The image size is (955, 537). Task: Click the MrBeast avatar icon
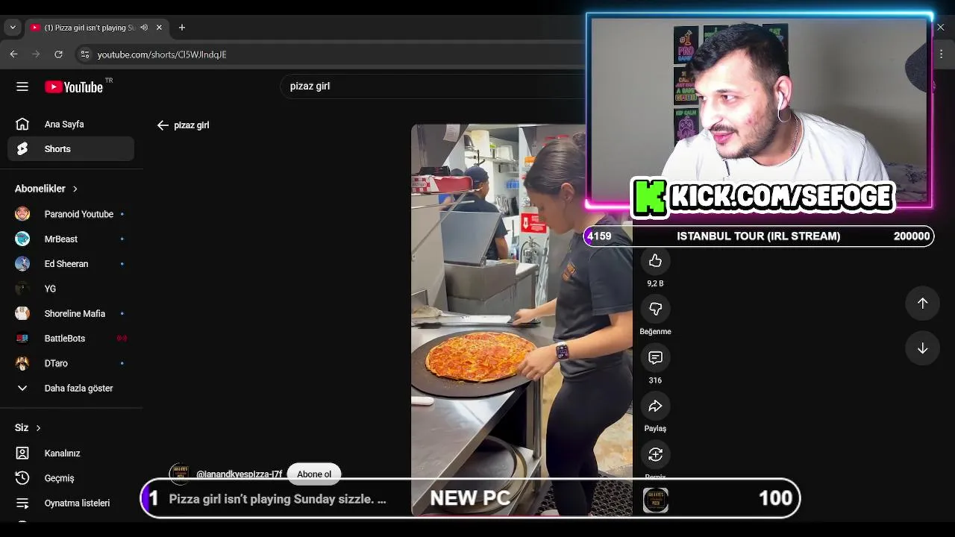pyautogui.click(x=22, y=239)
